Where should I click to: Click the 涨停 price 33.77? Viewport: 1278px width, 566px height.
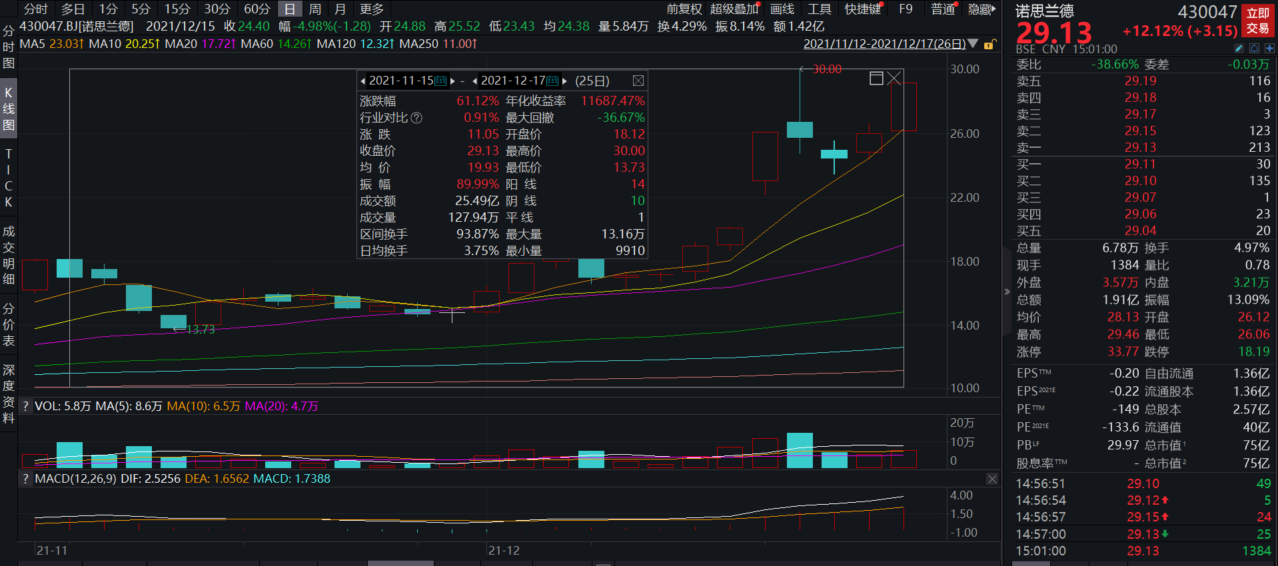(1123, 352)
